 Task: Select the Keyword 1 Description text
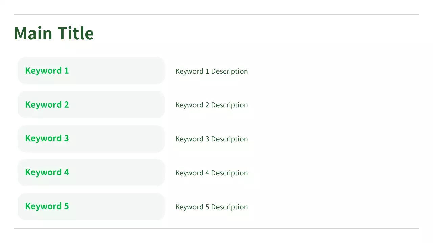(x=211, y=71)
